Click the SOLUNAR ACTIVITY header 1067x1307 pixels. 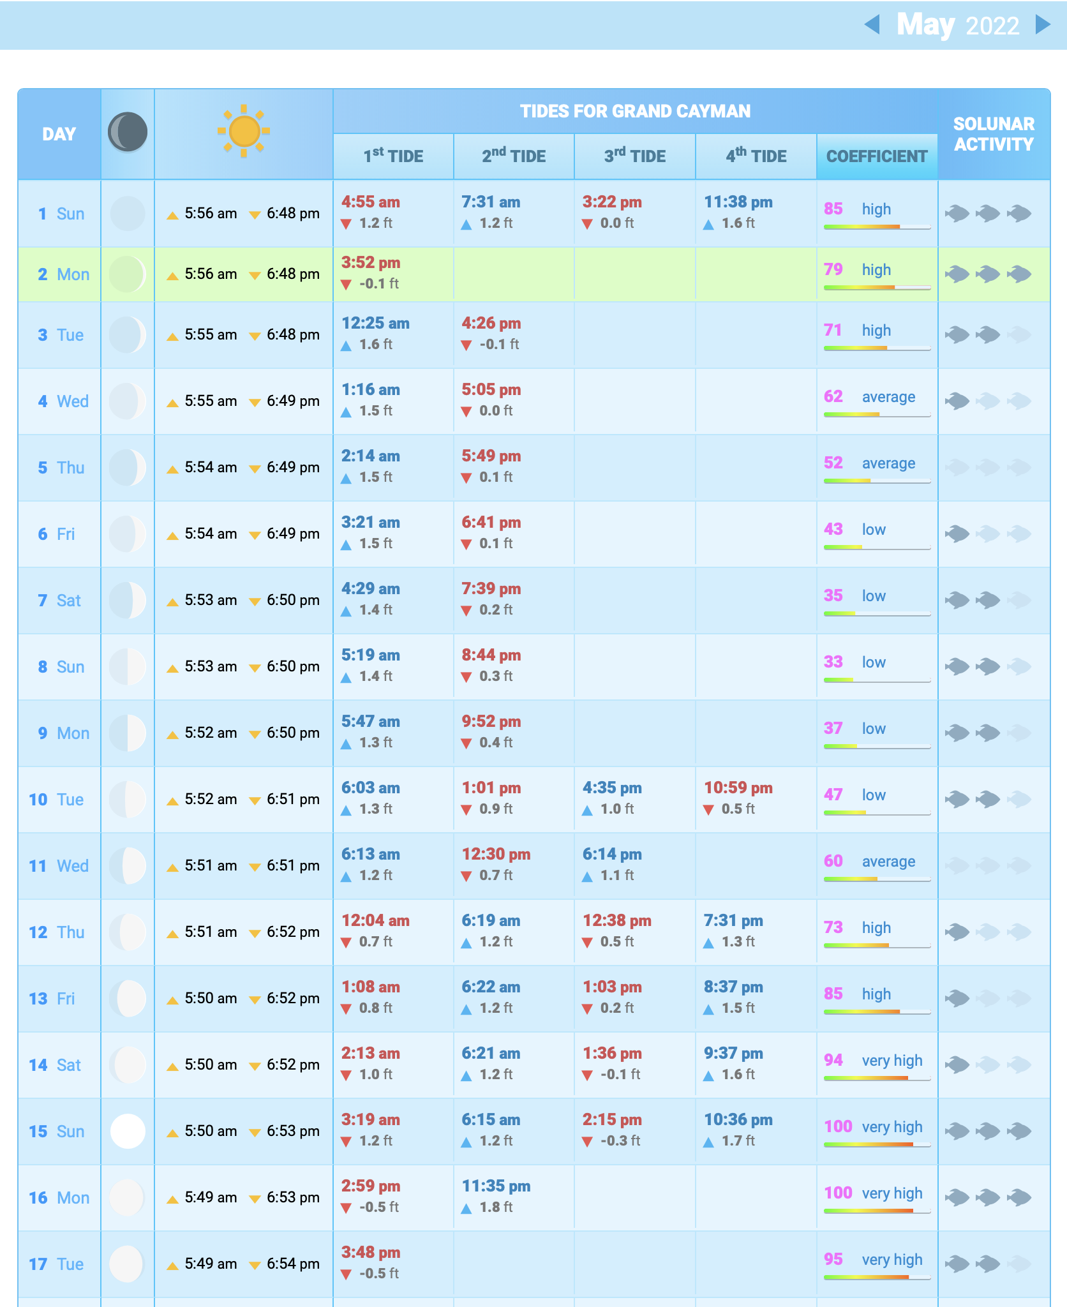click(994, 134)
